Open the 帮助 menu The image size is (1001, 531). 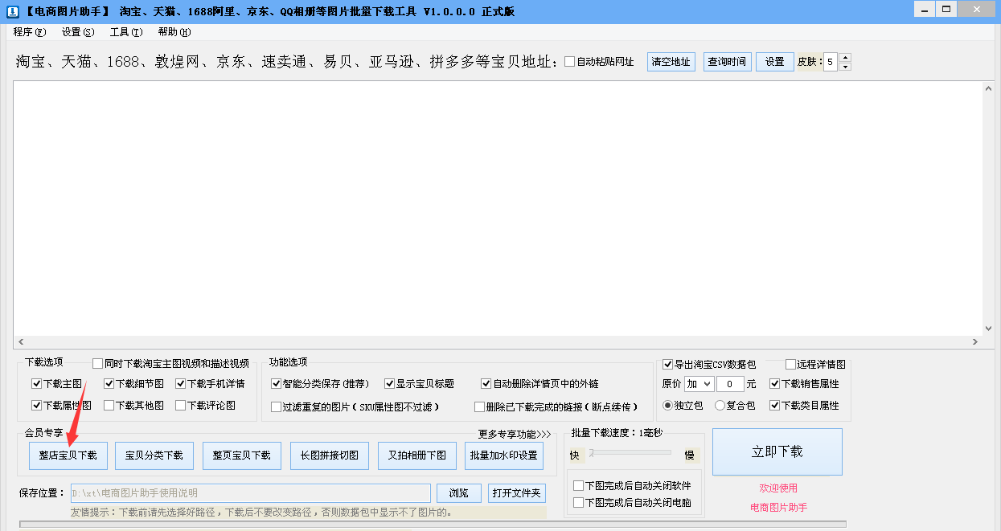[x=174, y=32]
